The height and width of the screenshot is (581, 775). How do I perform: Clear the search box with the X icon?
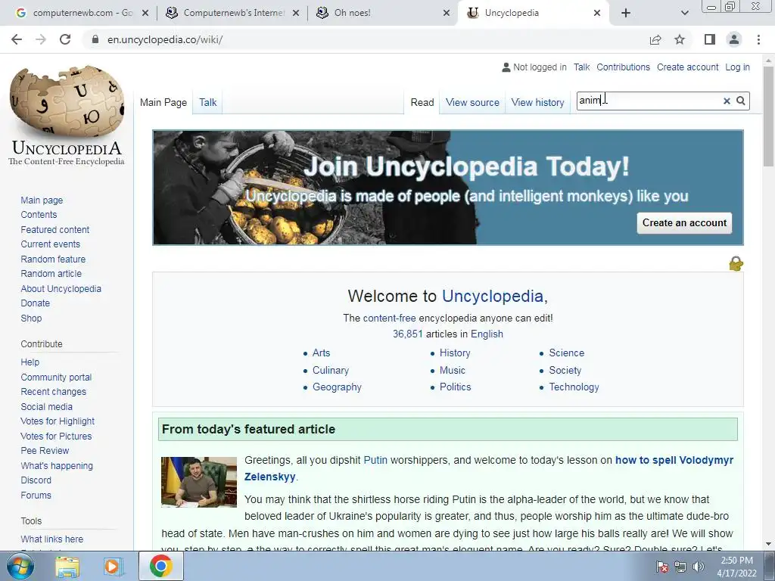coord(727,101)
